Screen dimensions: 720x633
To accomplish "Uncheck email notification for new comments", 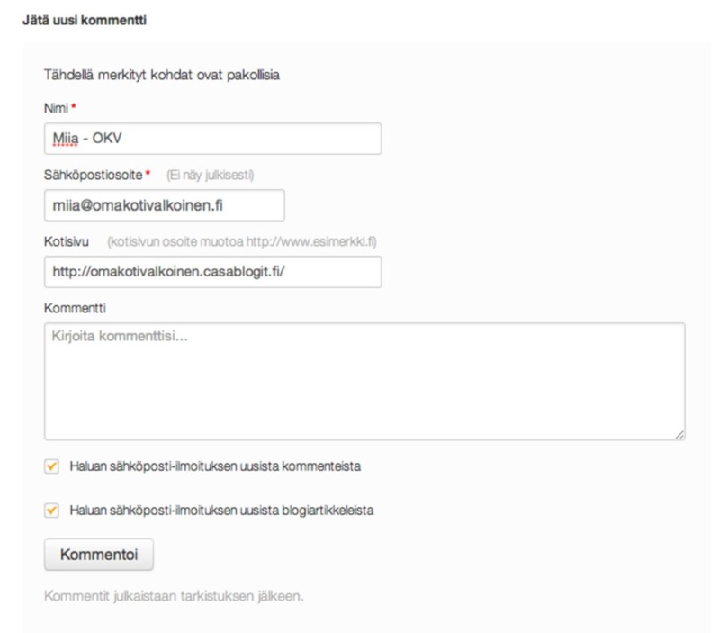I will [x=51, y=466].
